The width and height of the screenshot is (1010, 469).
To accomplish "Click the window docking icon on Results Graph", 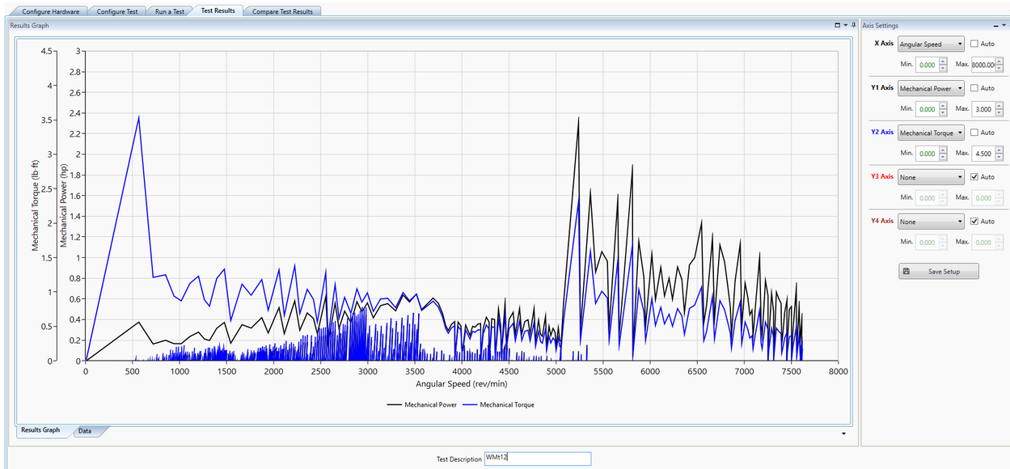I will pos(837,25).
